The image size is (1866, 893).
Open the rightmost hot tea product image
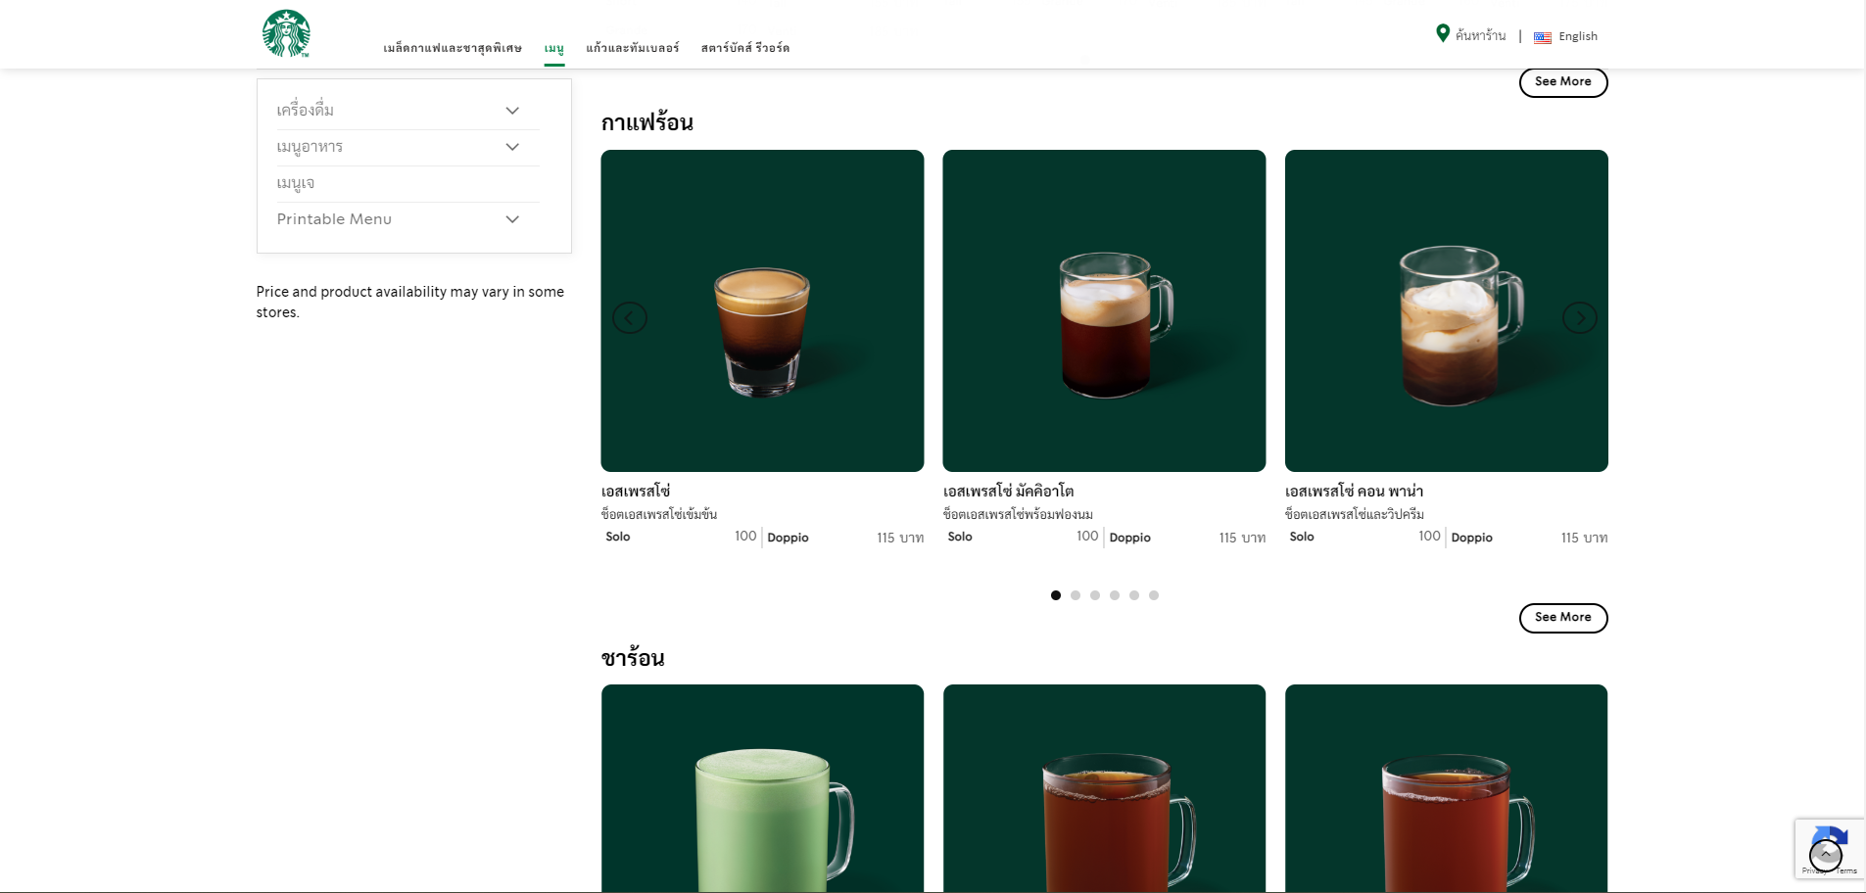[1447, 788]
